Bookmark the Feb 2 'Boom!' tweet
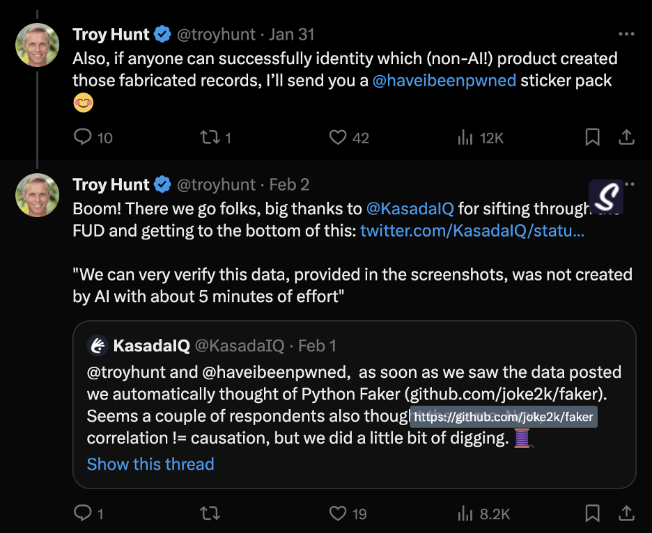 592,514
